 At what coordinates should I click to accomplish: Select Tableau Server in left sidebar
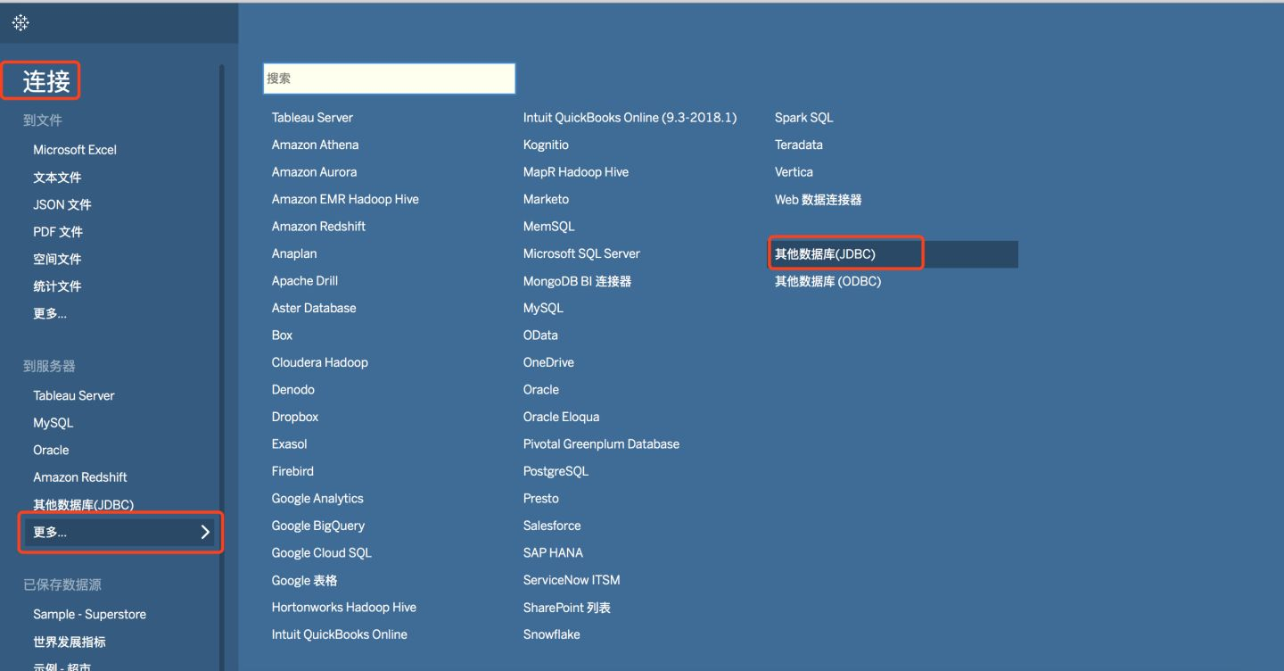coord(74,395)
